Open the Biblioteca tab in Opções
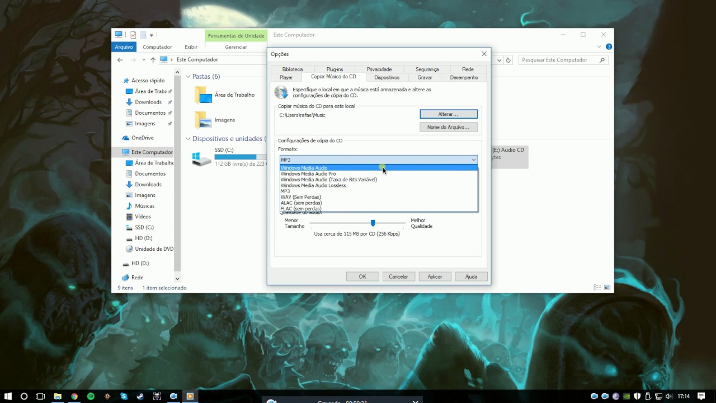Screen dimensions: 716x403 (x=293, y=69)
